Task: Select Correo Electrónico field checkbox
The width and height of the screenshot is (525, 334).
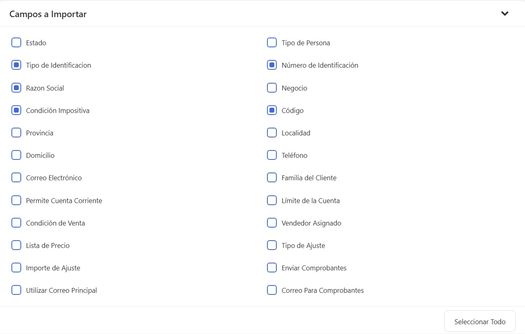Action: [x=16, y=177]
